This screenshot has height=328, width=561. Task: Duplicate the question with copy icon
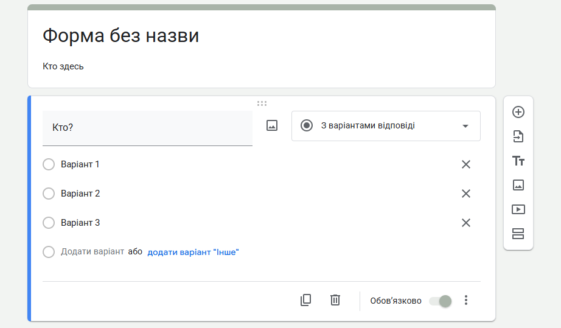click(x=305, y=300)
